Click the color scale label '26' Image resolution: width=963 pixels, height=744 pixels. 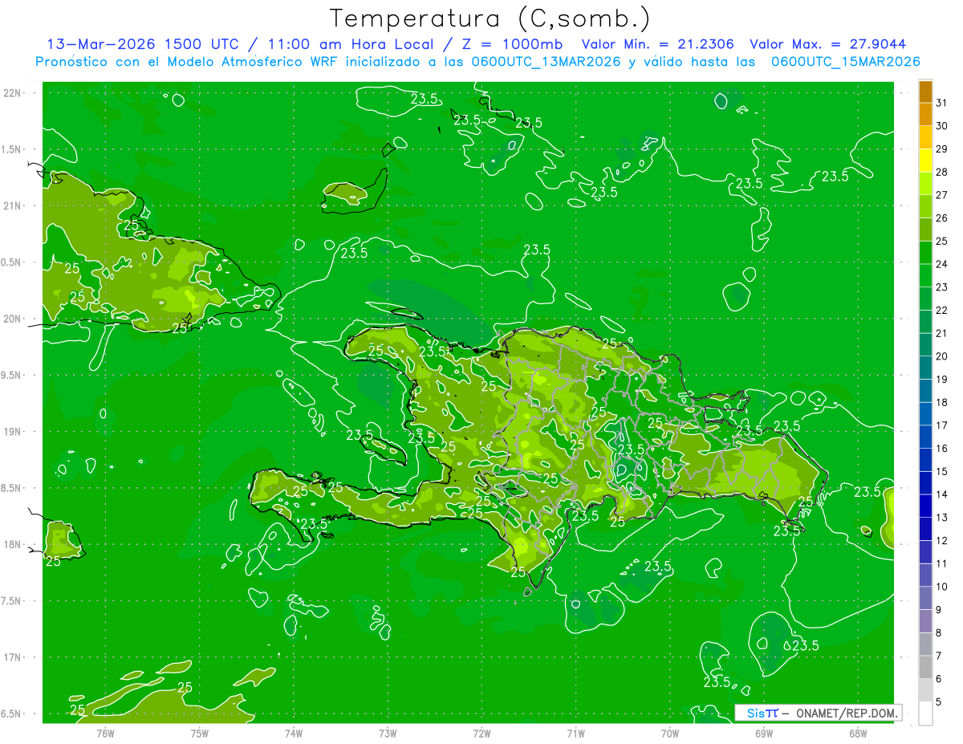tap(941, 218)
